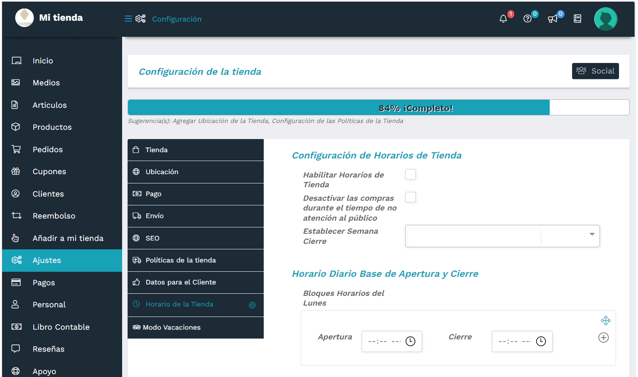Open Ajustes in the sidebar
Screen dimensions: 638x377
46,260
